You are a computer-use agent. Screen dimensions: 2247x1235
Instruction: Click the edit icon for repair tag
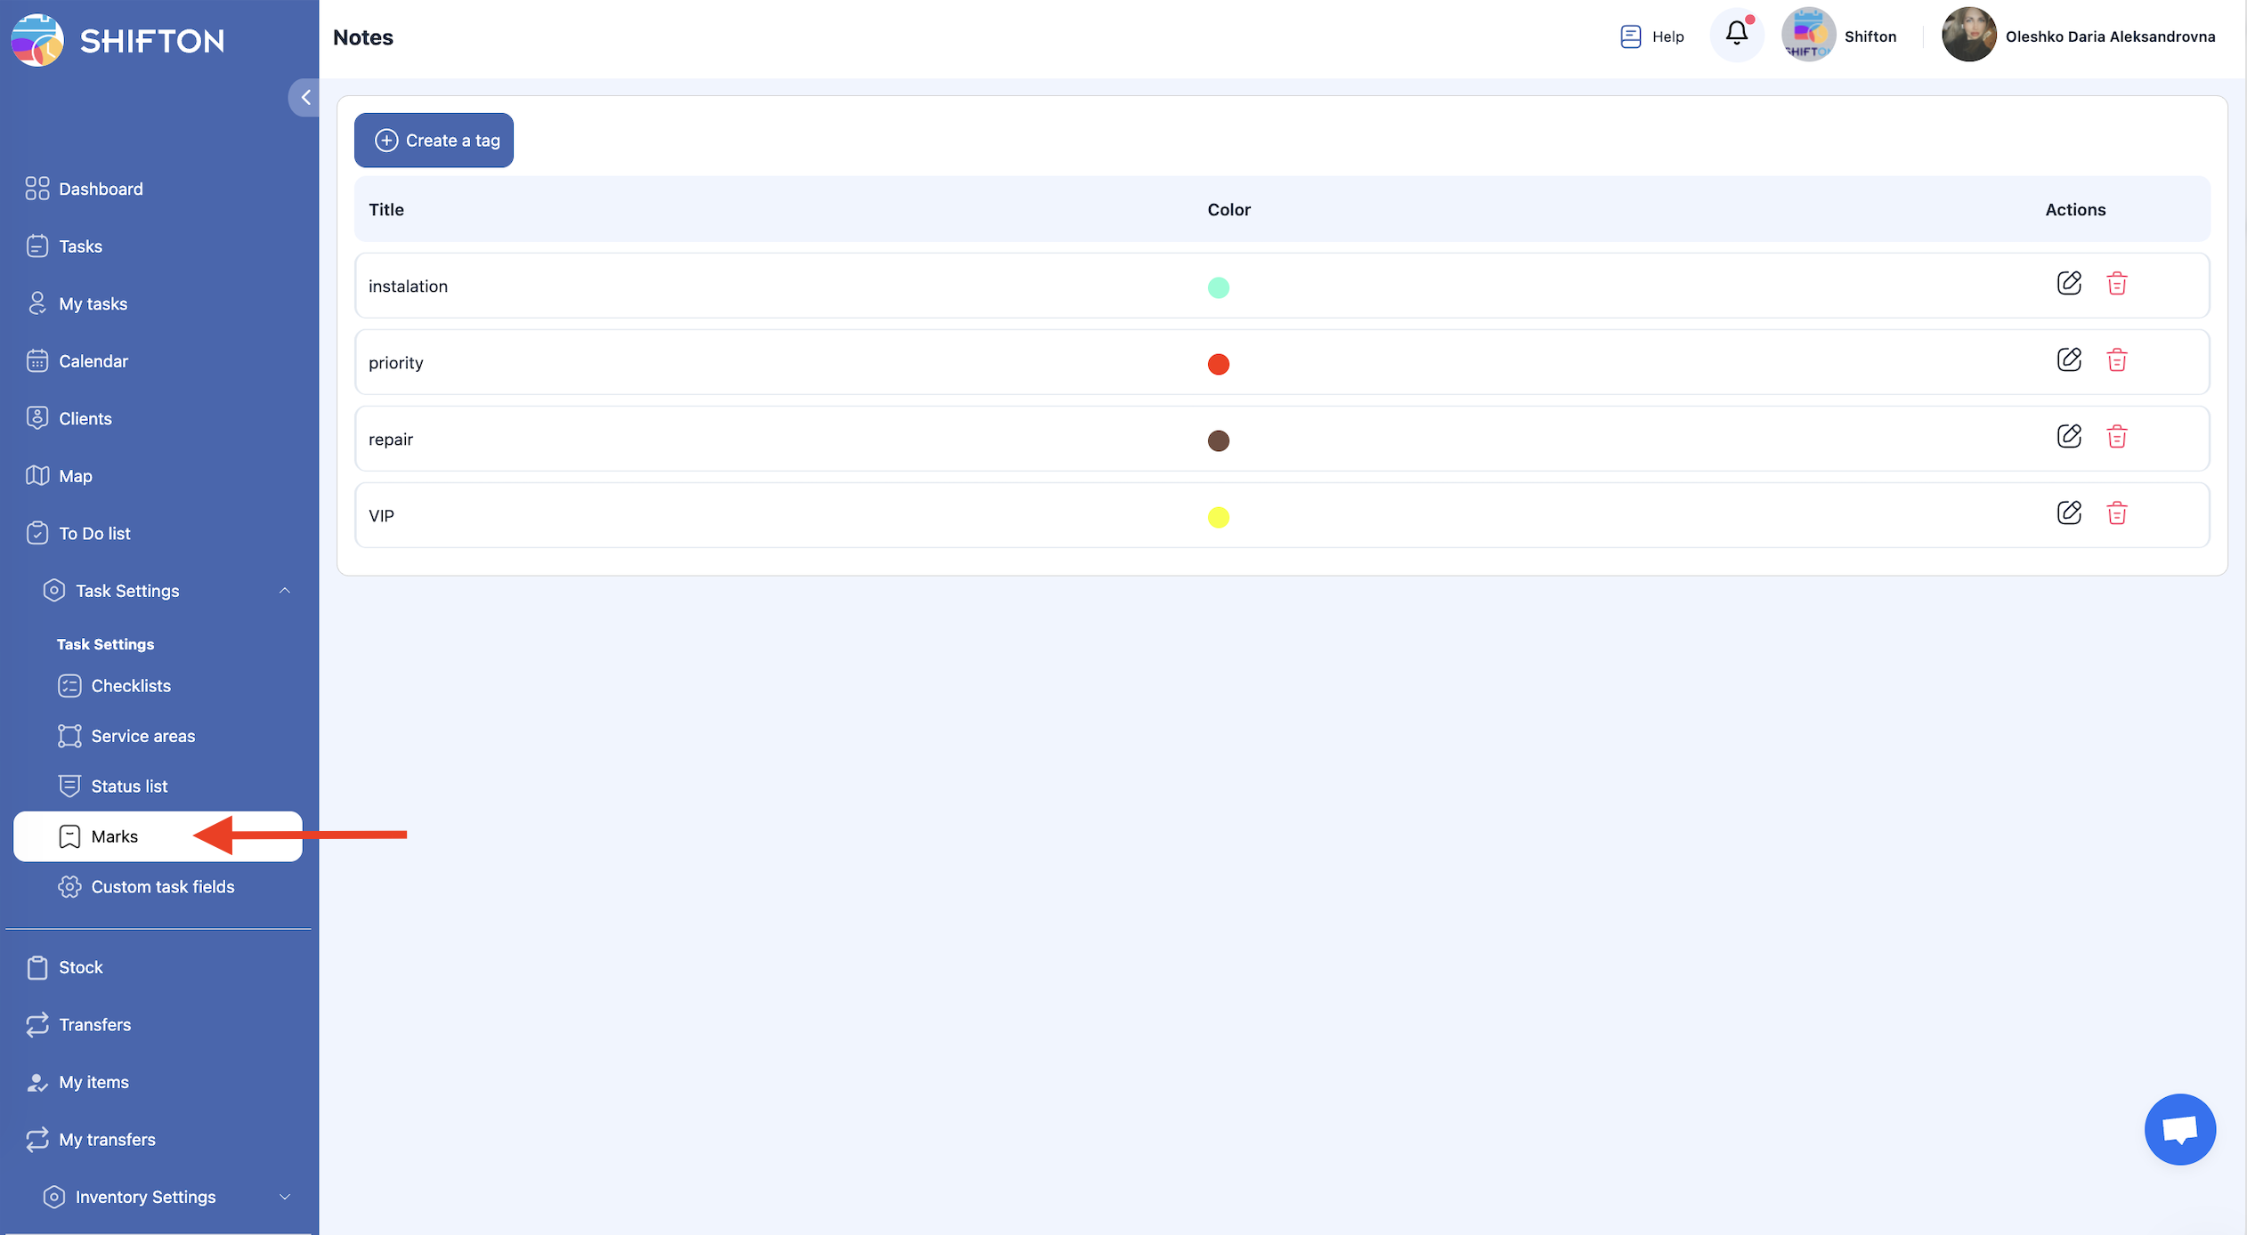tap(2069, 437)
